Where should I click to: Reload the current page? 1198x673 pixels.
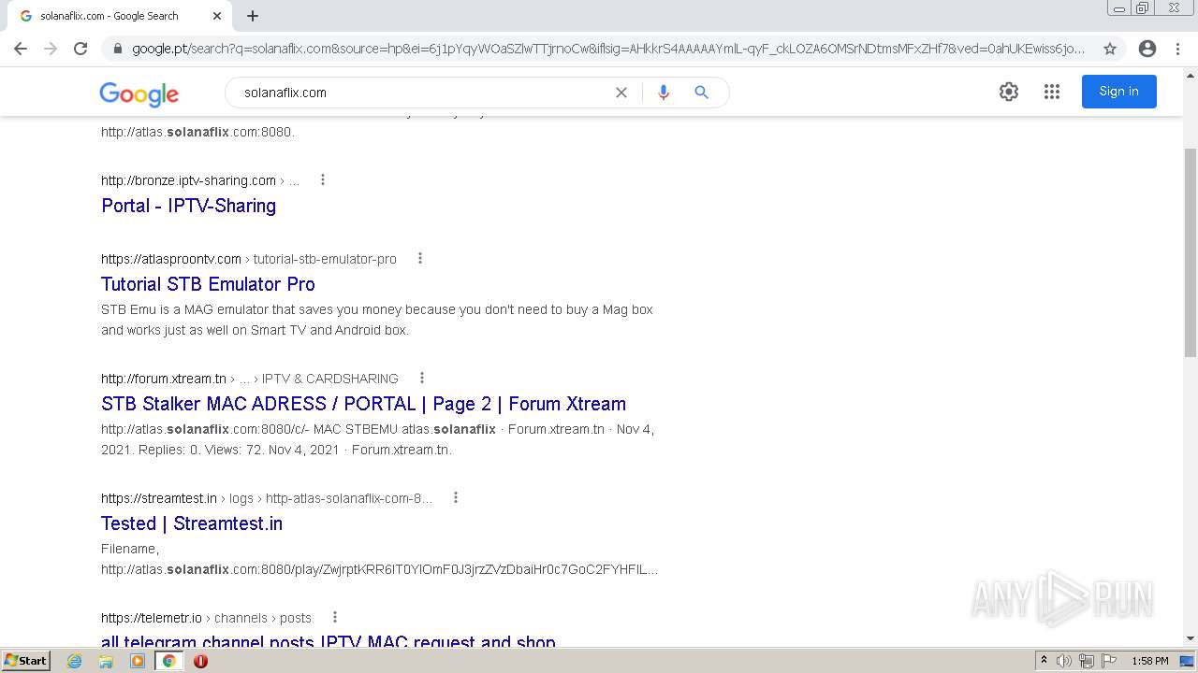point(80,49)
